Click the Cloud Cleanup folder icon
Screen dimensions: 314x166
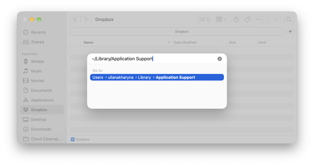(x=26, y=139)
